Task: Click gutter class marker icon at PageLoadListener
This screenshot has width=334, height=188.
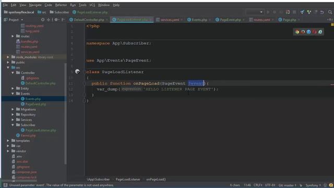Action: (x=77, y=72)
